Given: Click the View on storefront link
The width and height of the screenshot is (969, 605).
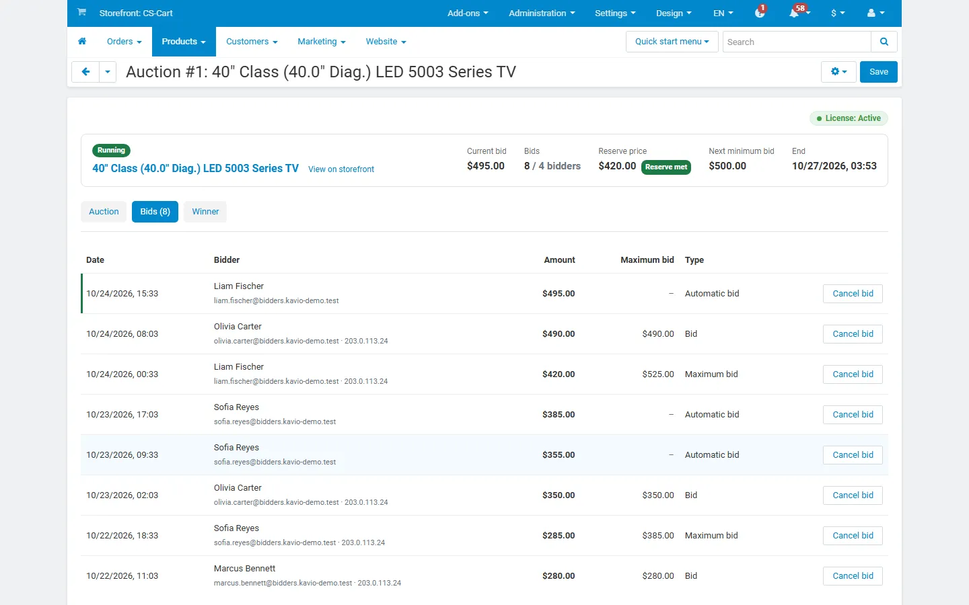Looking at the screenshot, I should point(341,169).
